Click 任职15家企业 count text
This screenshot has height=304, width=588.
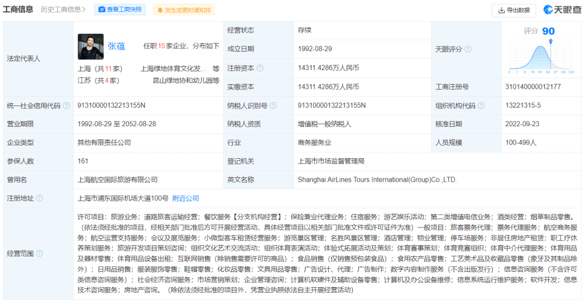(x=164, y=46)
